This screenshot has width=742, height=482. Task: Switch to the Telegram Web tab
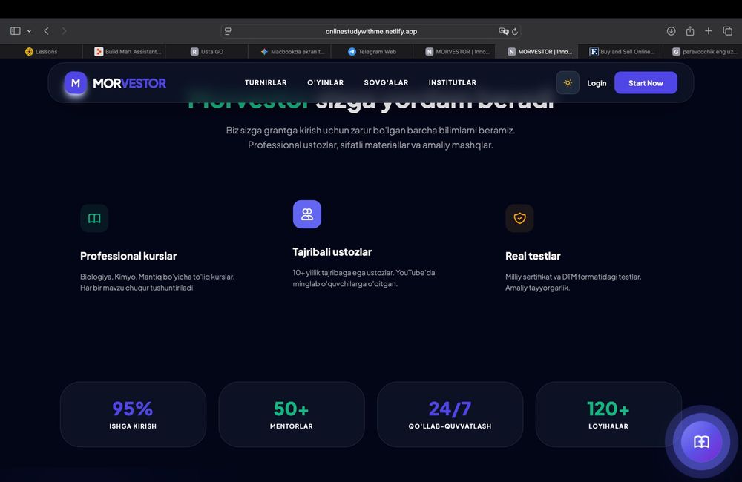(372, 52)
